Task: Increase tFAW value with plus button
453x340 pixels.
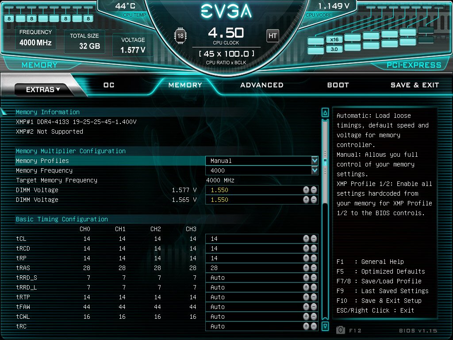Action: 306,307
